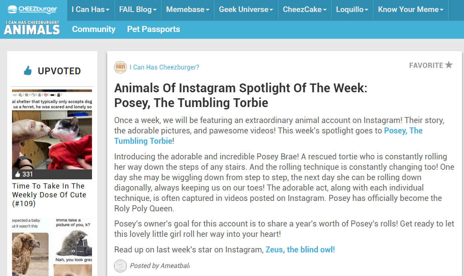This screenshot has width=464, height=276.
Task: Open the Pet Passports tab
Action: pos(154,29)
